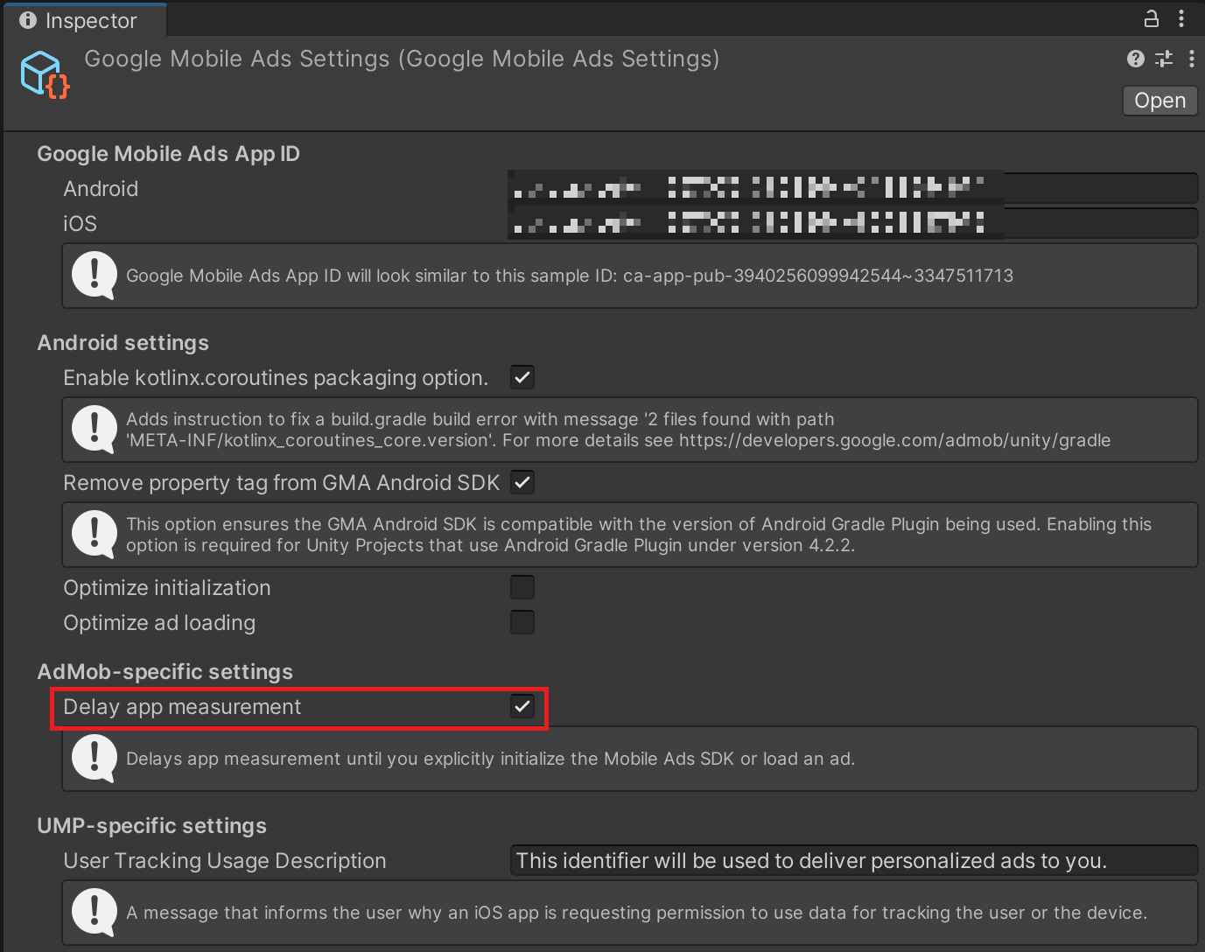The width and height of the screenshot is (1205, 952).
Task: Click the Google Mobile Ads Settings asset icon
Action: point(45,75)
